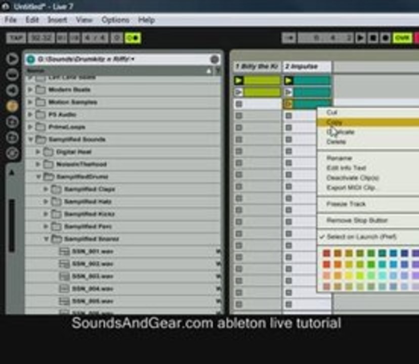Launch the second green clip in Billy track
Image resolution: width=419 pixels, height=364 pixels.
[239, 92]
